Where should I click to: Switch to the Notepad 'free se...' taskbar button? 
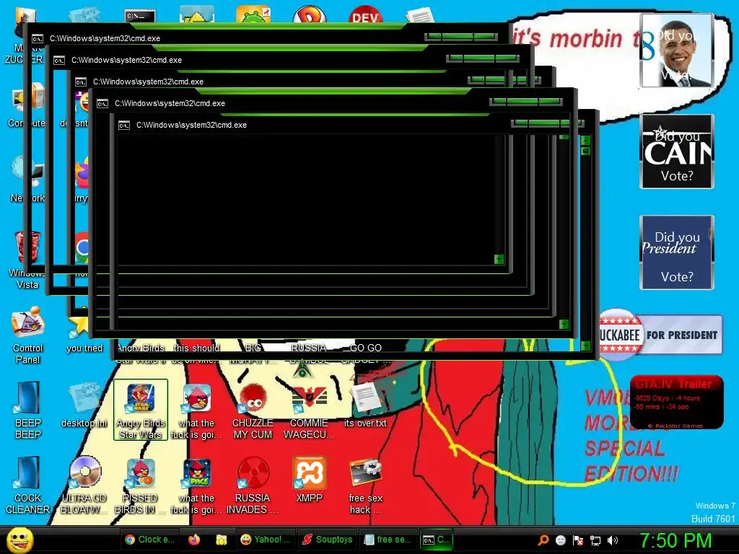click(x=388, y=540)
